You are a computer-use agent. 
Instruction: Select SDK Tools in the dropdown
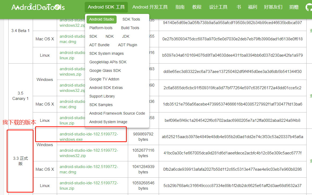click(x=131, y=19)
